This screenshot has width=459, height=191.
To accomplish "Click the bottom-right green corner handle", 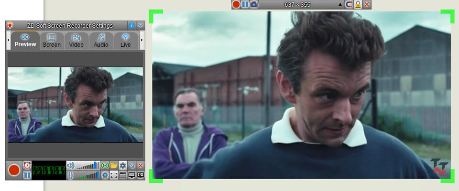I will [448, 177].
